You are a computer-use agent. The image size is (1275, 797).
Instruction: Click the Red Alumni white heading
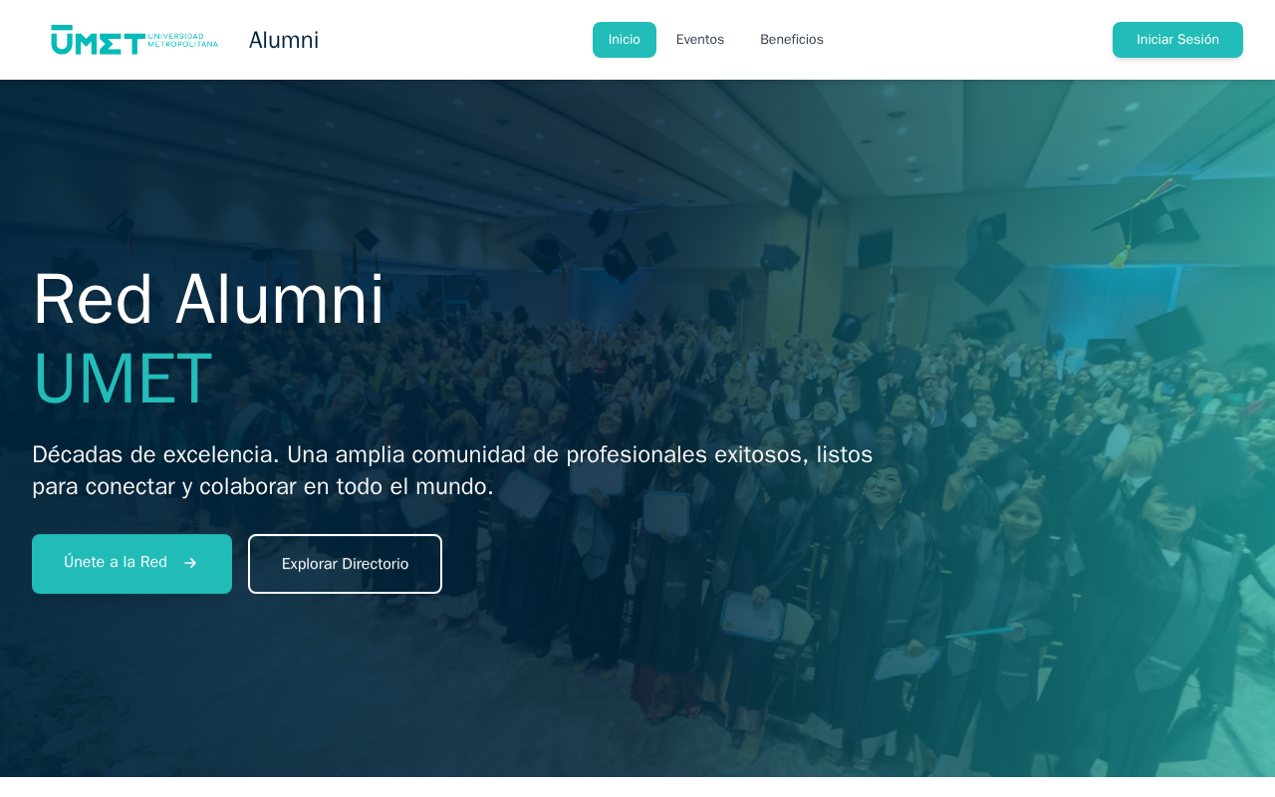tap(208, 300)
